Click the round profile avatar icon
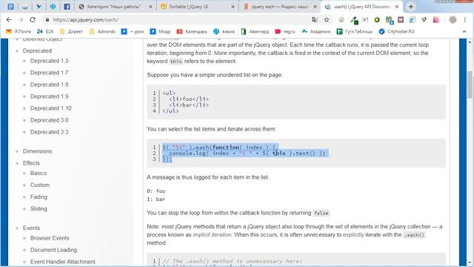Image resolution: width=474 pixels, height=267 pixels. pos(453,20)
